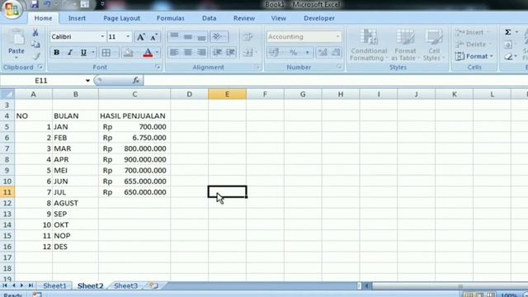
Task: Click the Office button logo
Action: [12, 9]
